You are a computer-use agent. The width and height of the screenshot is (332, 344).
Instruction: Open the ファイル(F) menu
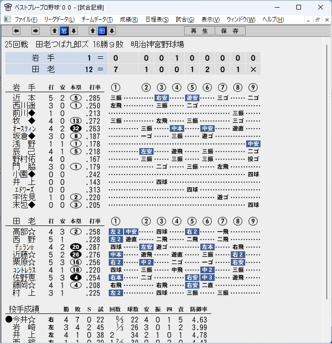pyautogui.click(x=26, y=20)
